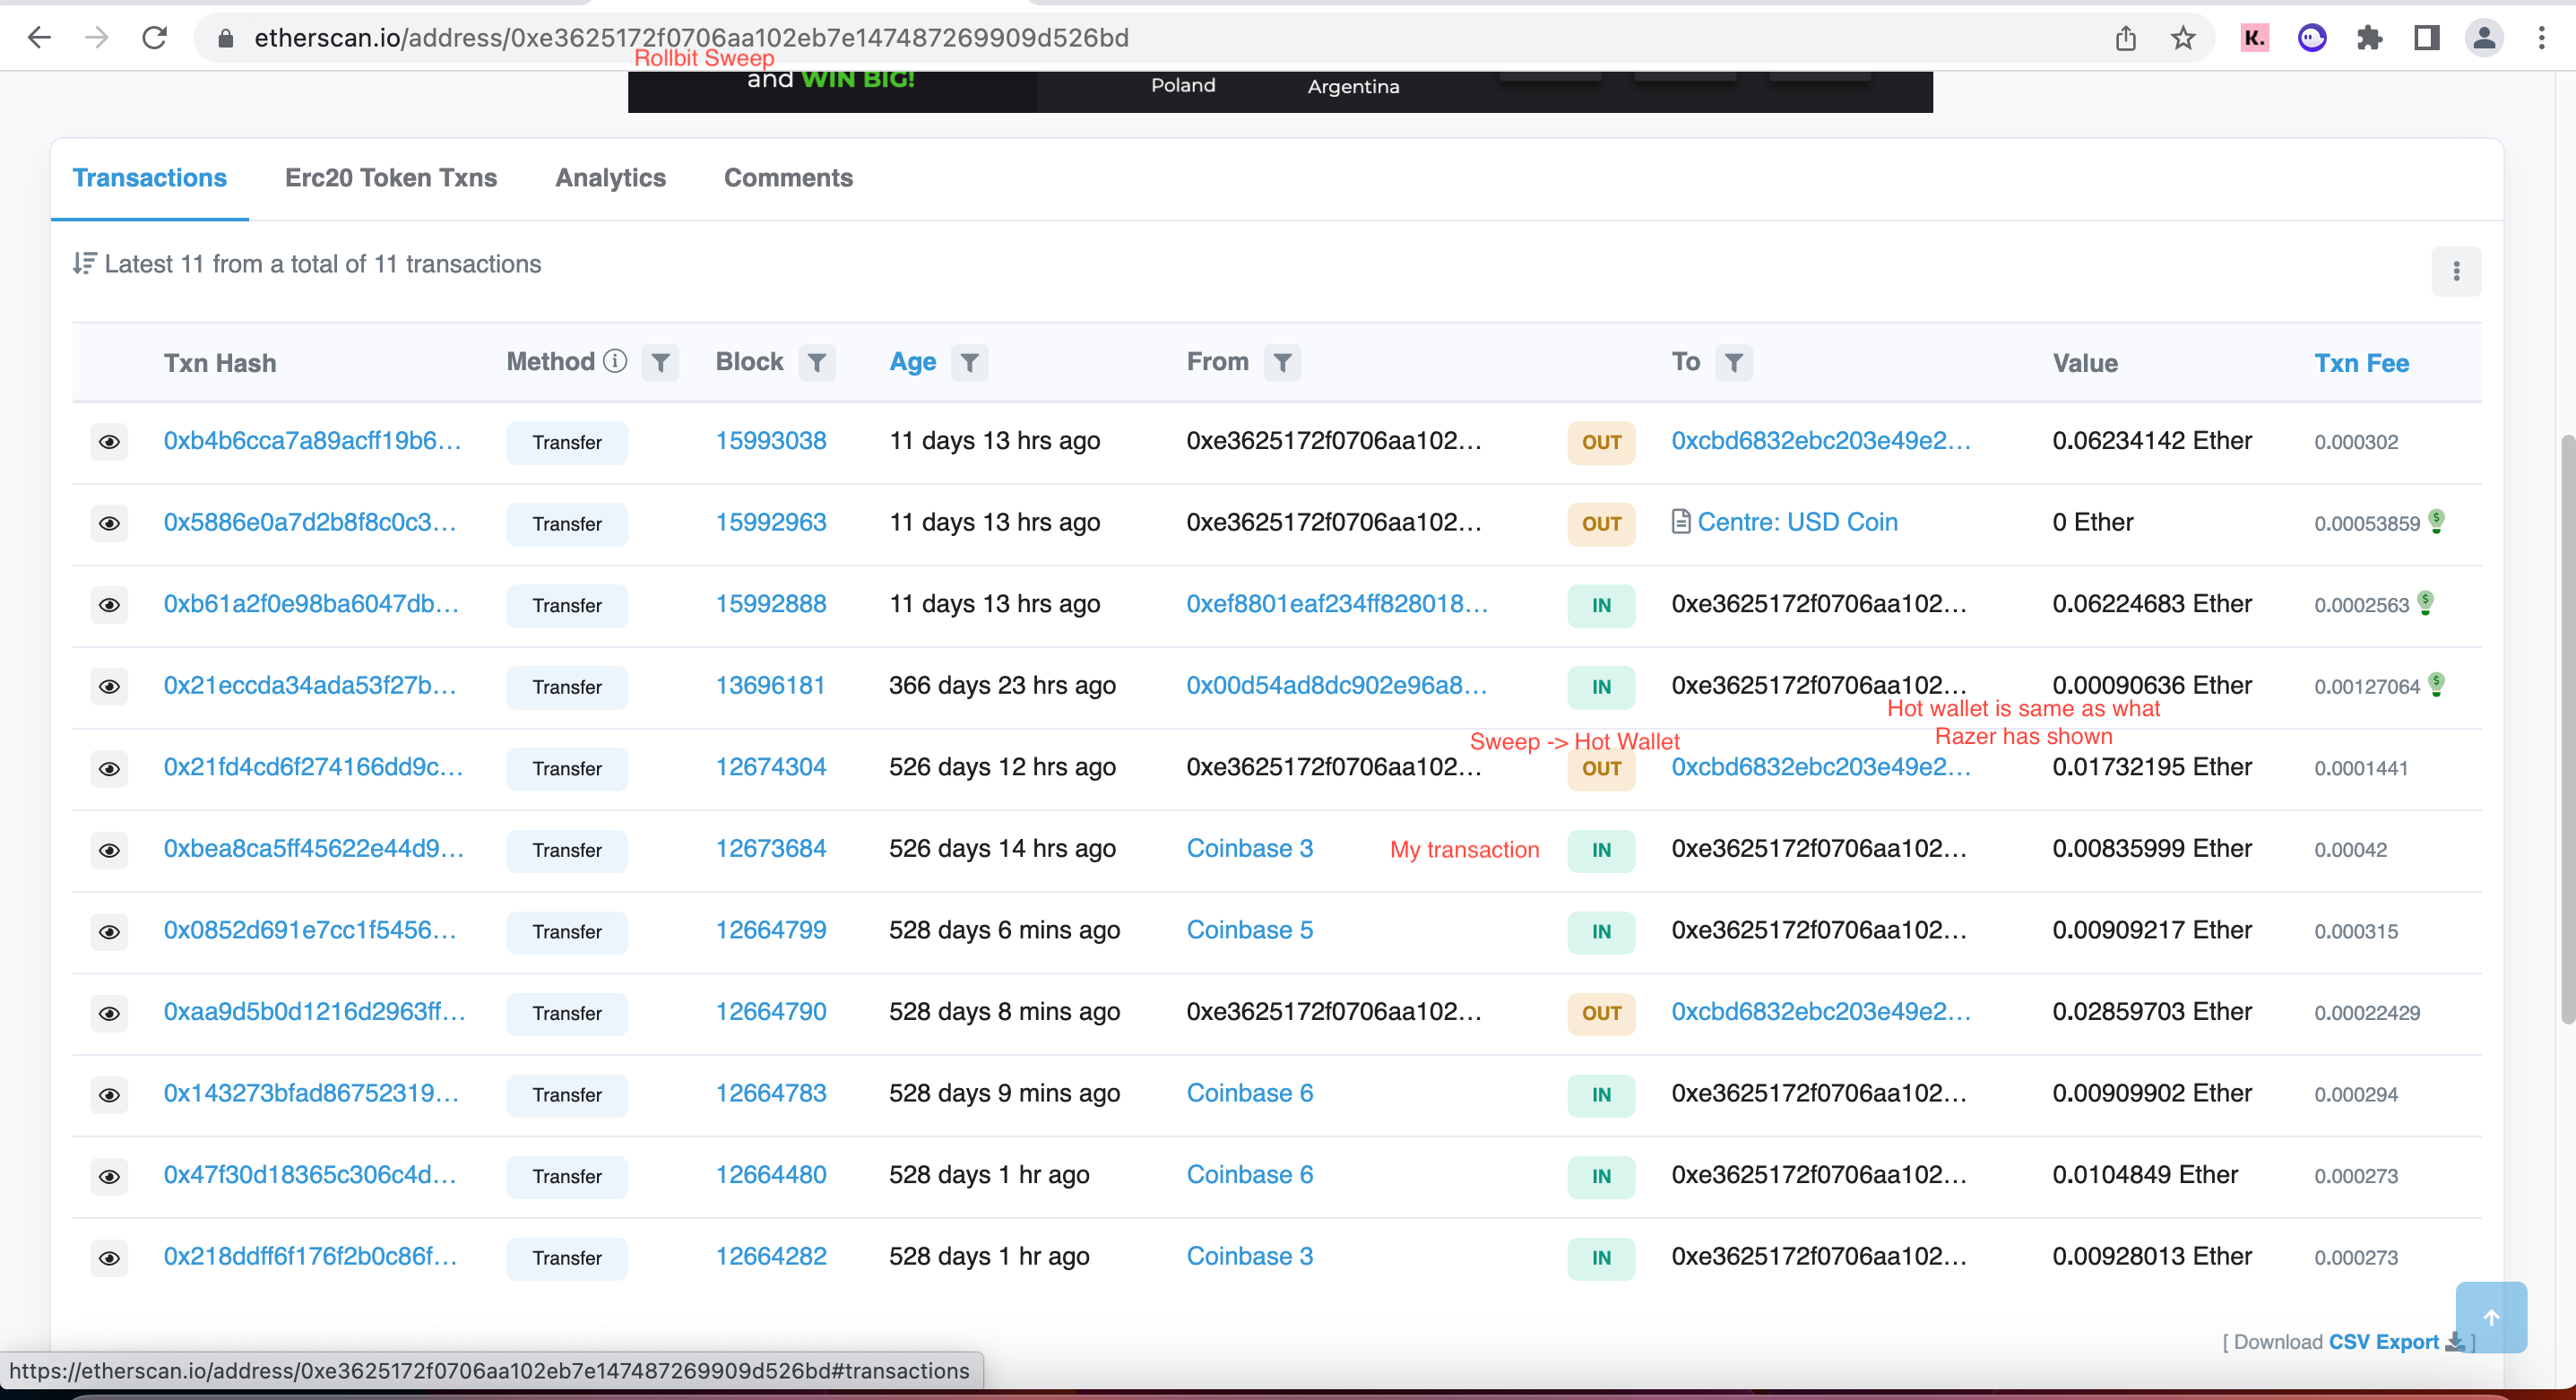This screenshot has width=2576, height=1400.
Task: Click the share page icon in address bar
Action: (x=2126, y=38)
